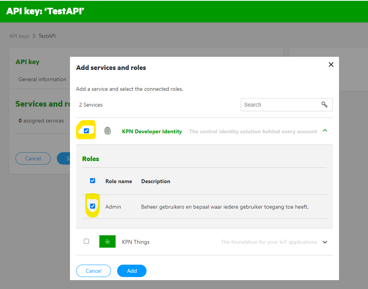The width and height of the screenshot is (368, 289).
Task: Click the Roles section heading
Action: (90, 159)
